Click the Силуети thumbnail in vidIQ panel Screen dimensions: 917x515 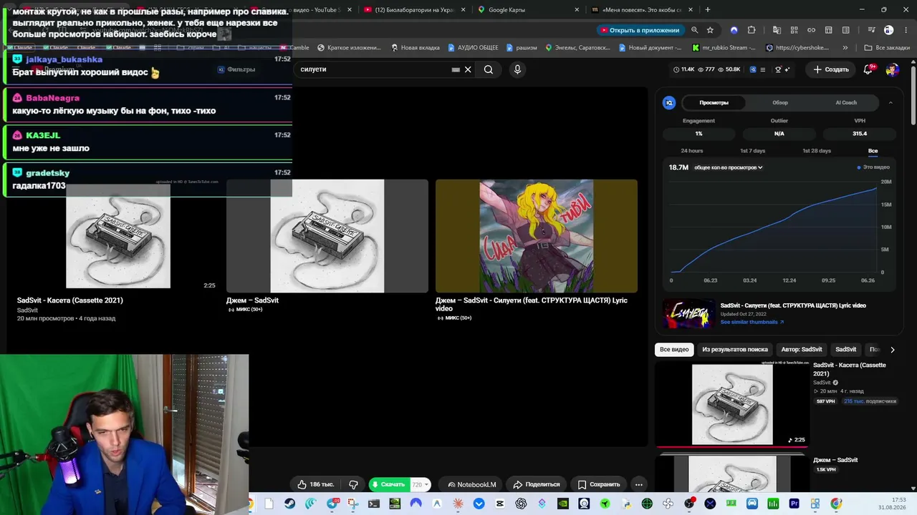coord(688,314)
